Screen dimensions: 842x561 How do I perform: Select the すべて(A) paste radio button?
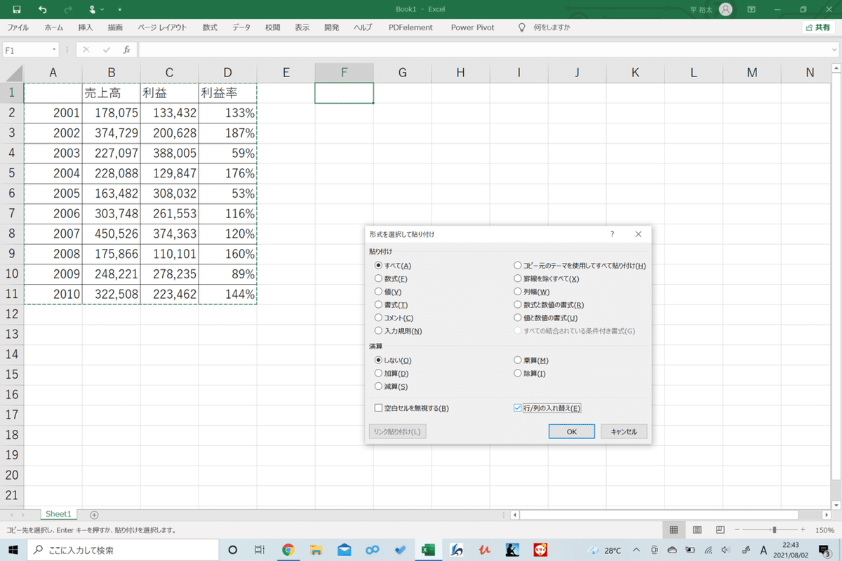[379, 266]
